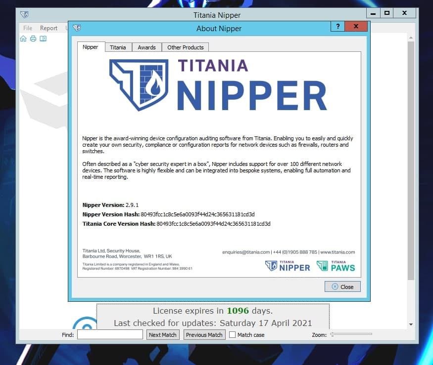Click the Nipper Version Hash value
This screenshot has height=365, width=433.
point(197,214)
